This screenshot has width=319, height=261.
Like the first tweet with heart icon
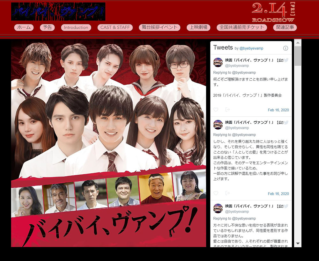click(216, 110)
